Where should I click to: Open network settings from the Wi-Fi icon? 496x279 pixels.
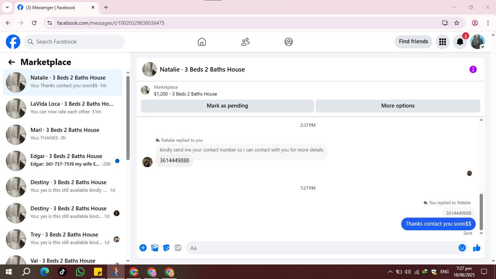click(x=417, y=272)
